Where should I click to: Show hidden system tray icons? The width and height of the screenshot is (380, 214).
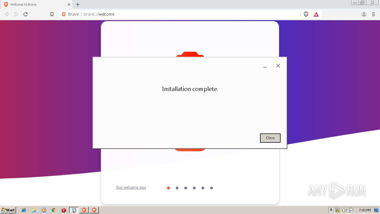(331, 210)
